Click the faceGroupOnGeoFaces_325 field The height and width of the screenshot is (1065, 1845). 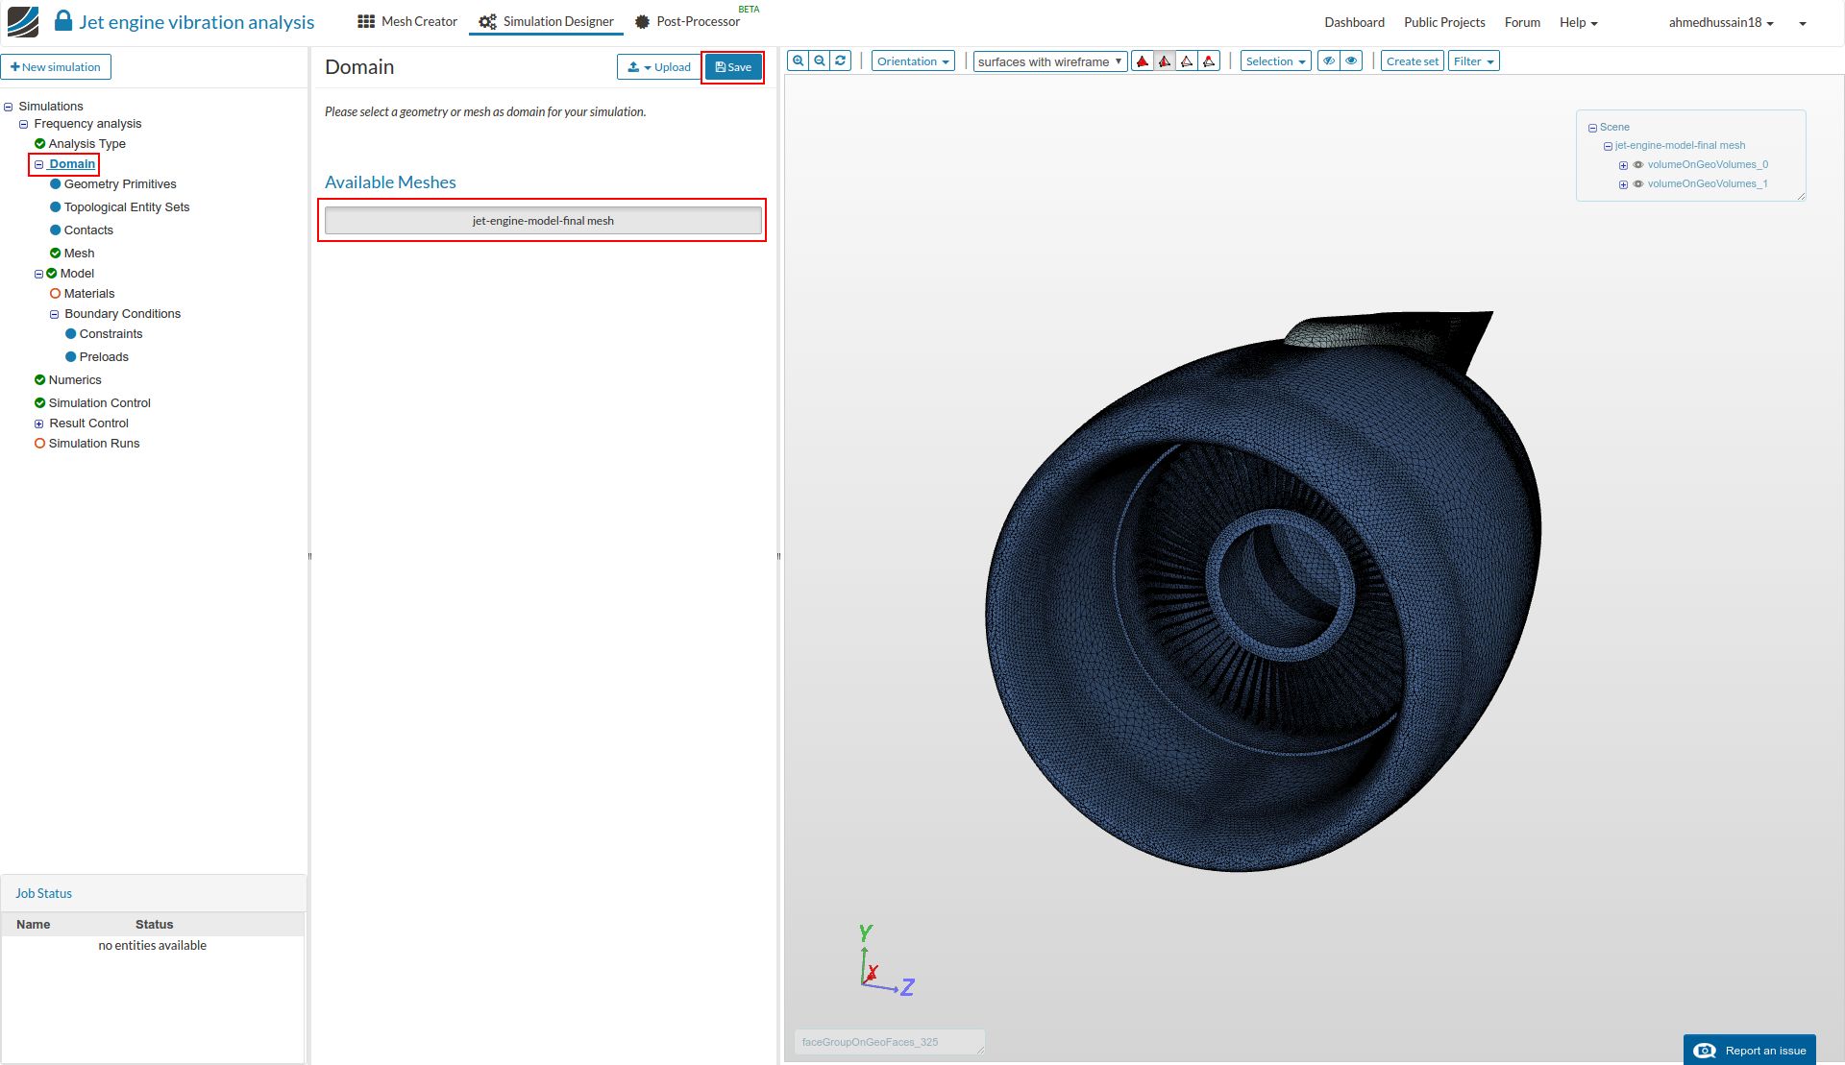[x=889, y=1042]
